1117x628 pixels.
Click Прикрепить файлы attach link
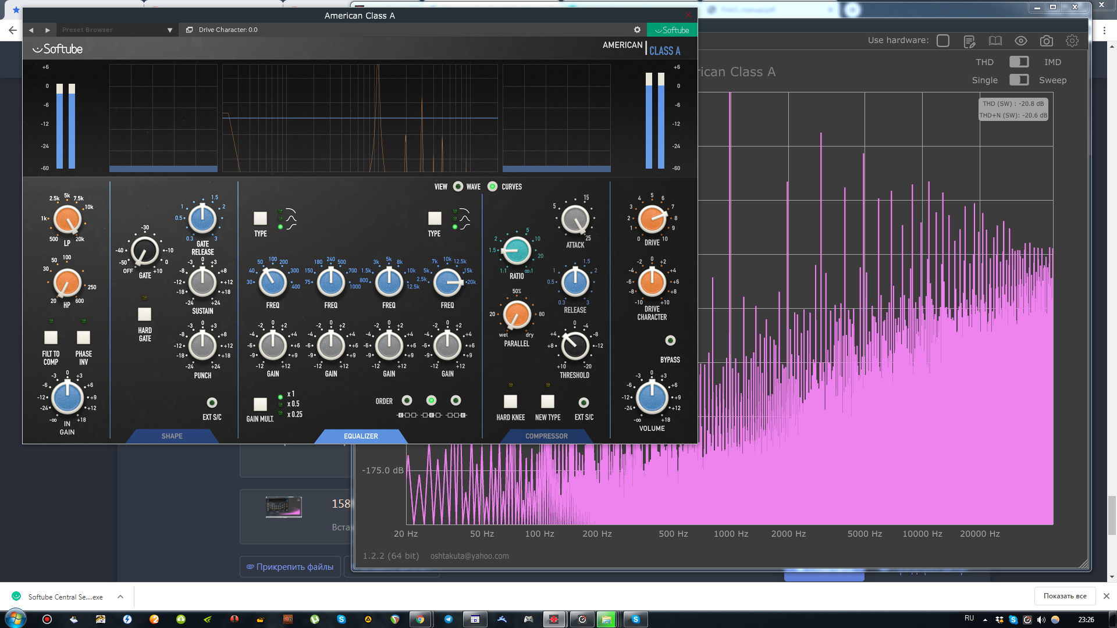[290, 567]
